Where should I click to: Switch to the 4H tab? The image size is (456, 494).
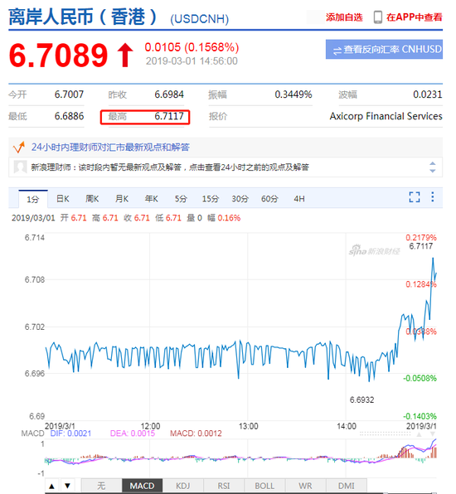299,199
